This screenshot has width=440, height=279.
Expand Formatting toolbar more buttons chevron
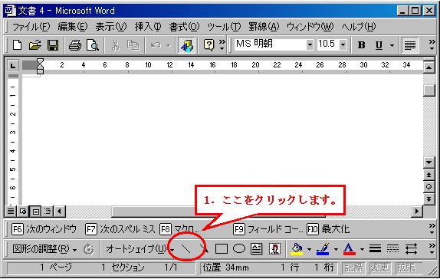pyautogui.click(x=432, y=45)
